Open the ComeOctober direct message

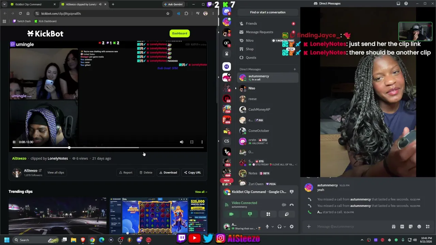point(268,131)
